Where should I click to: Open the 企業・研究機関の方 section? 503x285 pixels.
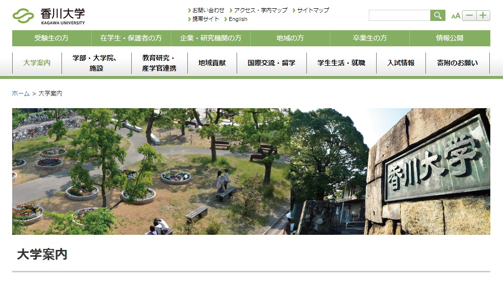point(210,38)
